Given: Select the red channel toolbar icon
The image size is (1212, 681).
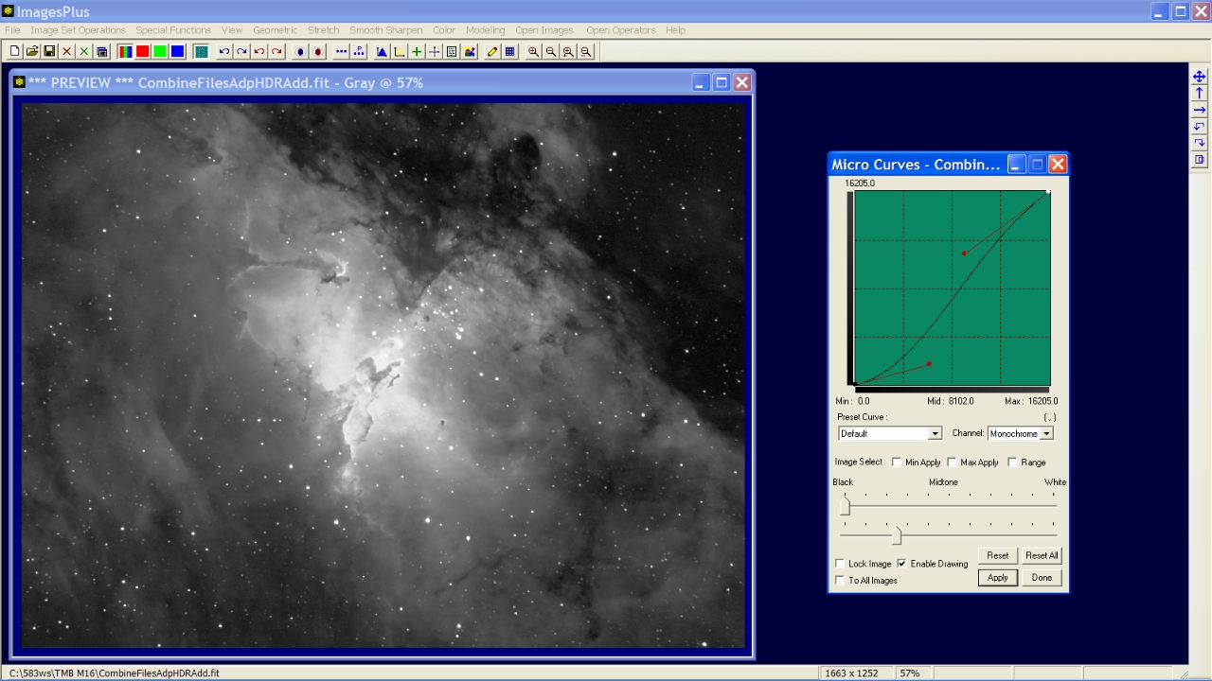Looking at the screenshot, I should pyautogui.click(x=143, y=52).
